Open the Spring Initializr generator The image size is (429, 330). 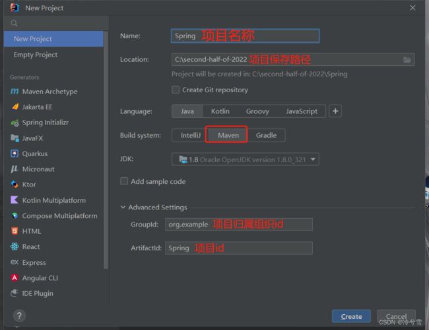45,123
